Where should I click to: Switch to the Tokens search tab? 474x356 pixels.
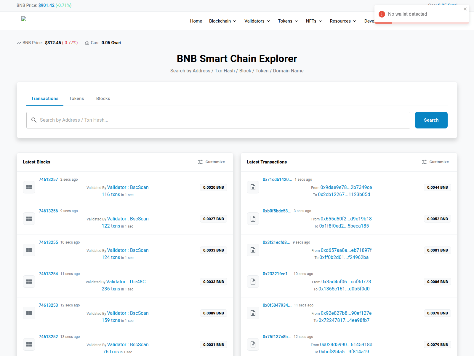[x=76, y=98]
